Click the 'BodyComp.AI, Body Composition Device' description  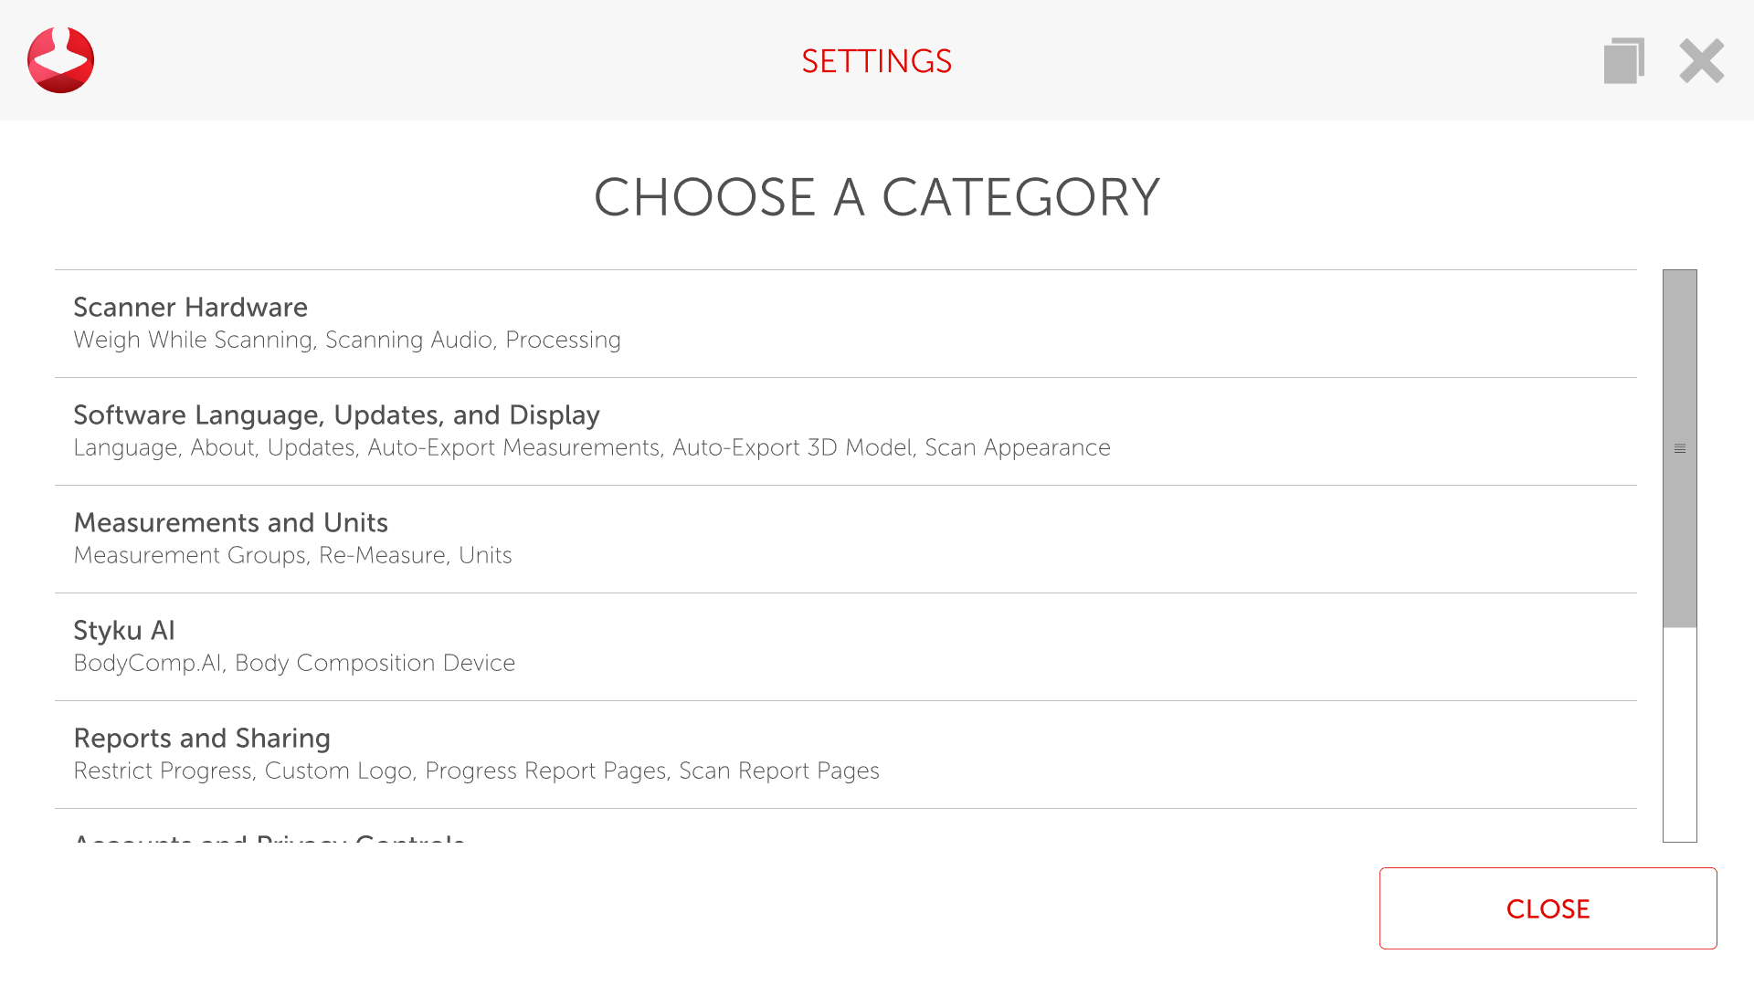click(x=294, y=663)
